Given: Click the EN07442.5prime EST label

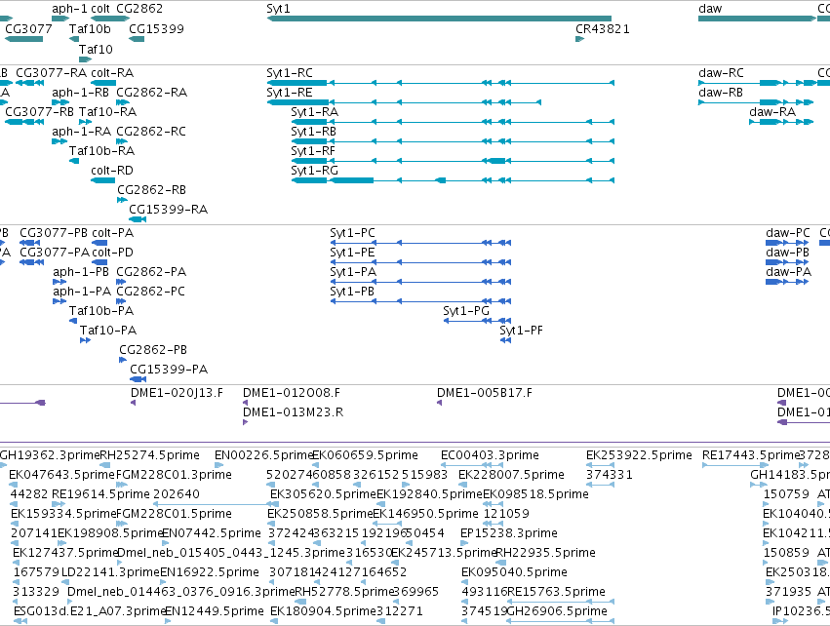Looking at the screenshot, I should point(212,533).
